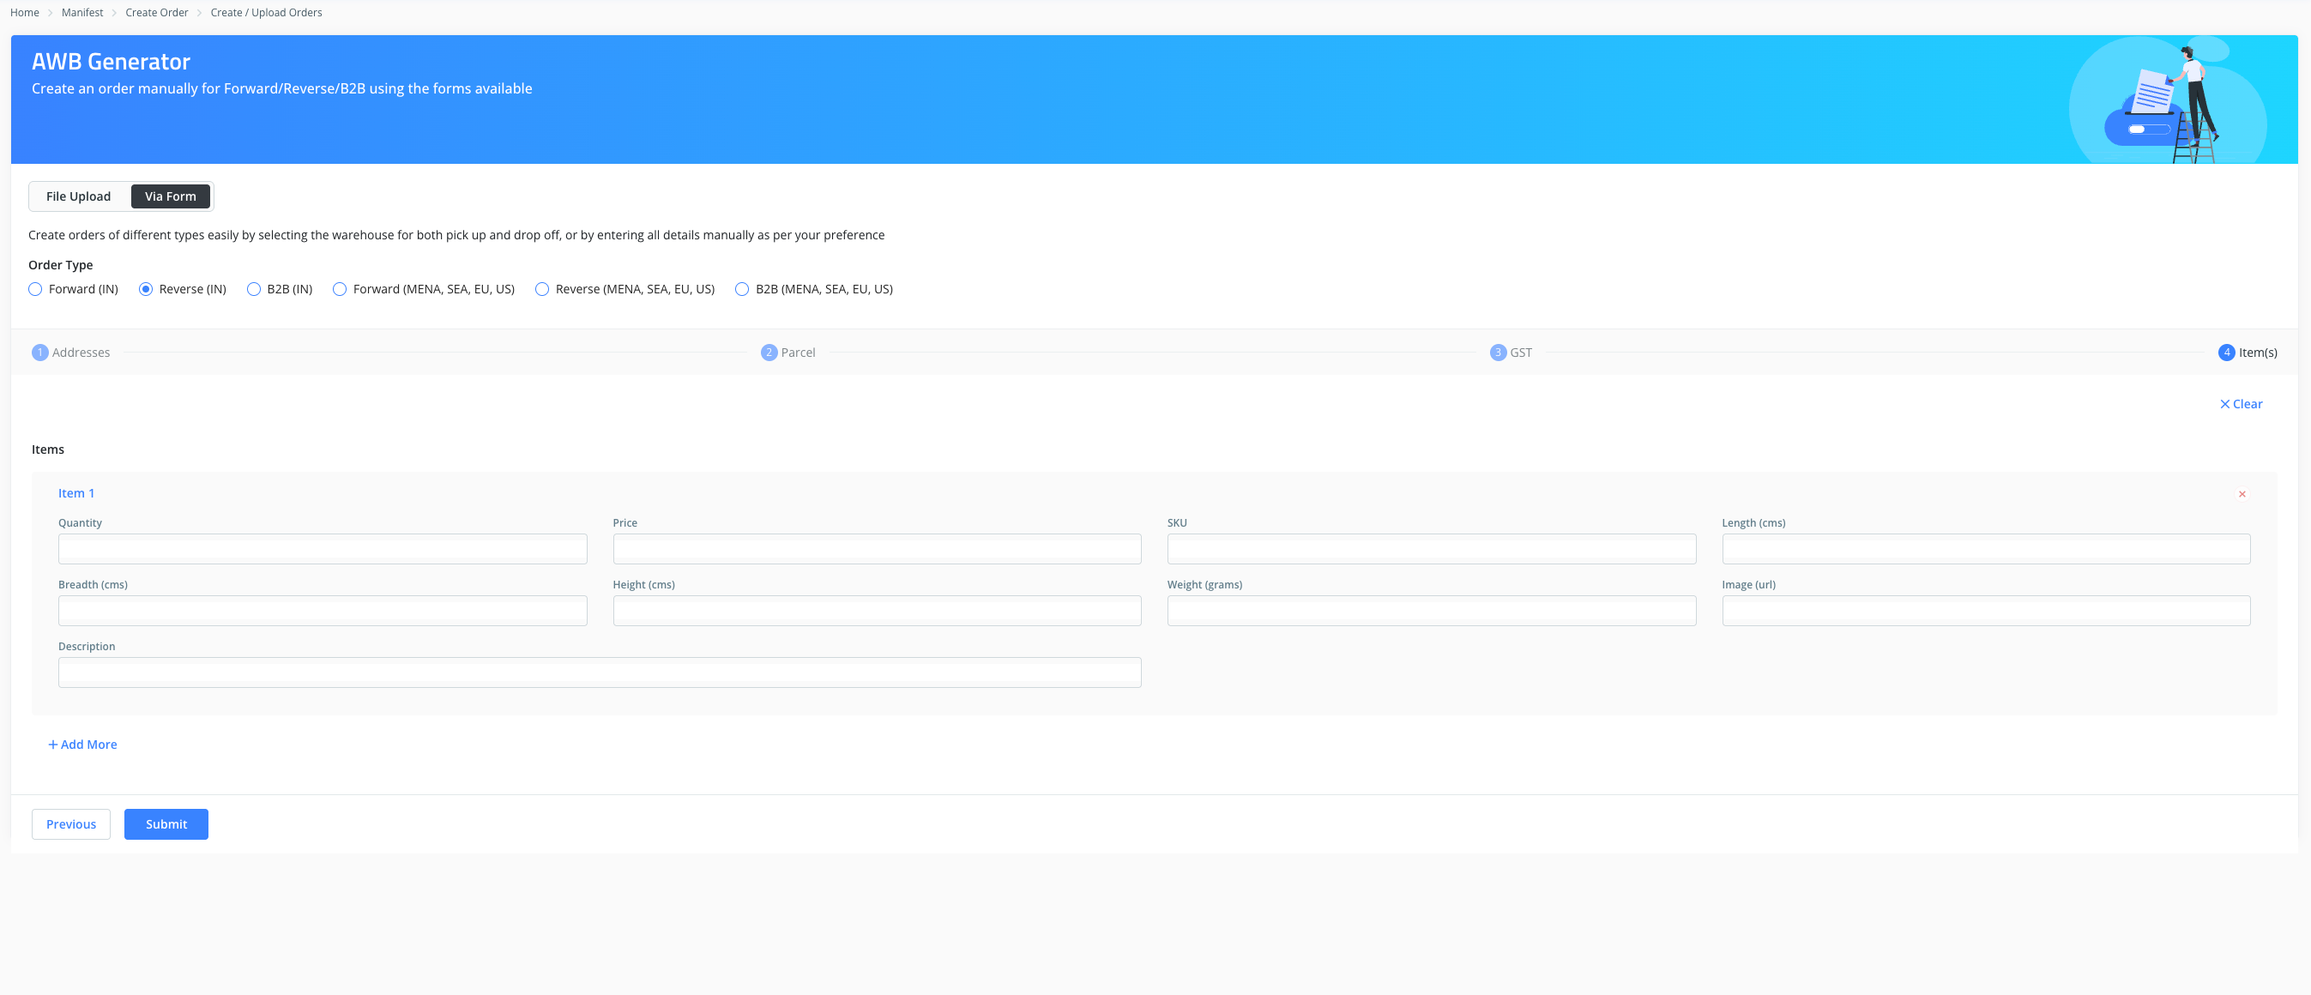The image size is (2311, 995).
Task: Go to step 2 Parcel
Action: coord(787,353)
